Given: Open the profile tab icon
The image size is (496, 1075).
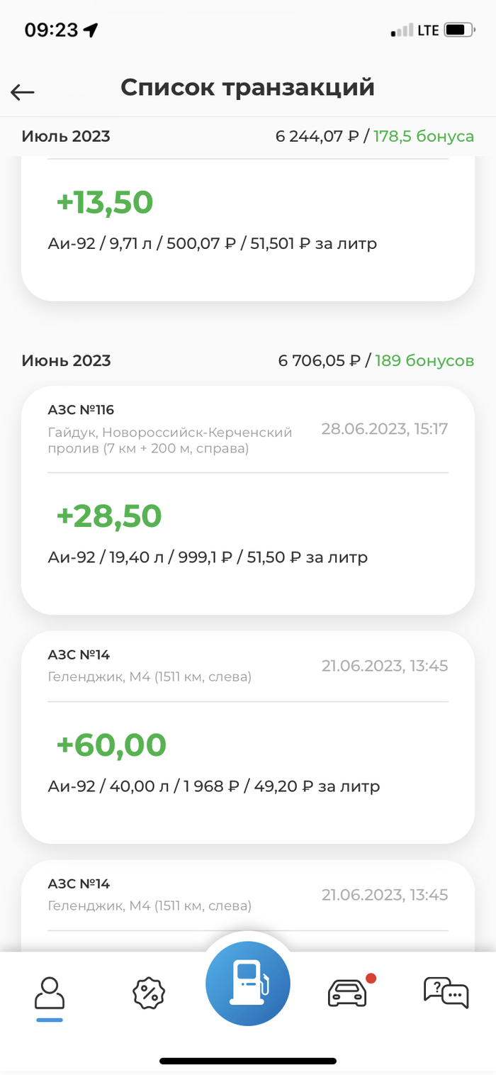Looking at the screenshot, I should (50, 993).
